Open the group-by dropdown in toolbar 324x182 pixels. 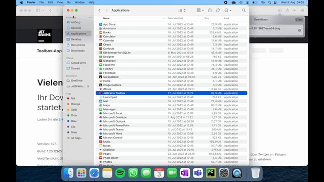(200, 10)
